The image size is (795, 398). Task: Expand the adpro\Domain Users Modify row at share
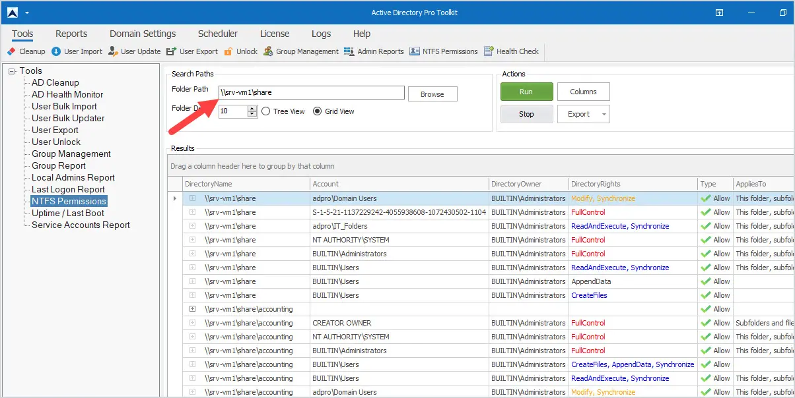[192, 198]
